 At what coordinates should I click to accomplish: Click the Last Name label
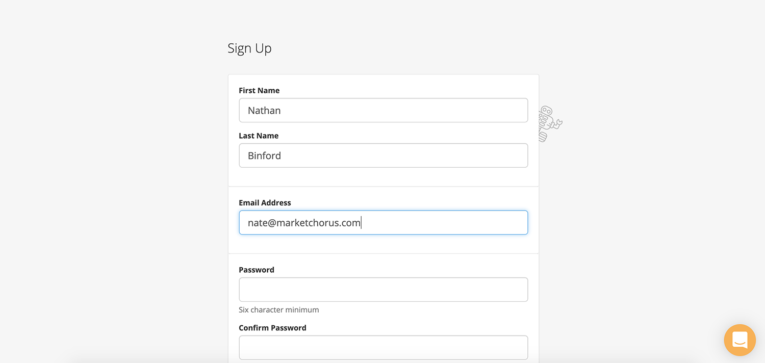[x=259, y=136]
